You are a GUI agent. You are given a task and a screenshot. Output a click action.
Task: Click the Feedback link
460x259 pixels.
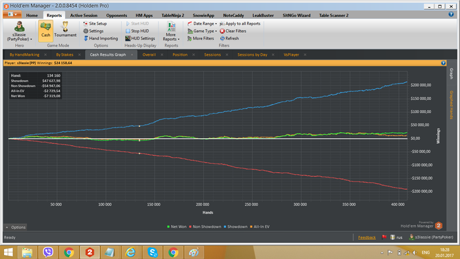point(367,237)
